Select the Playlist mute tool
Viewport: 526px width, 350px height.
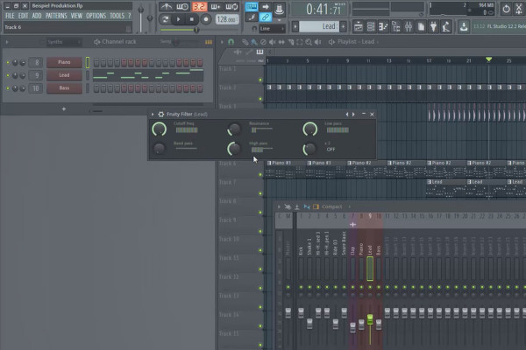click(273, 42)
